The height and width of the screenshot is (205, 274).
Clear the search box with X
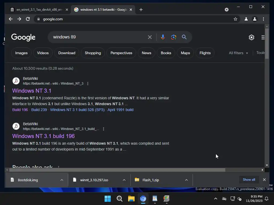(150, 37)
